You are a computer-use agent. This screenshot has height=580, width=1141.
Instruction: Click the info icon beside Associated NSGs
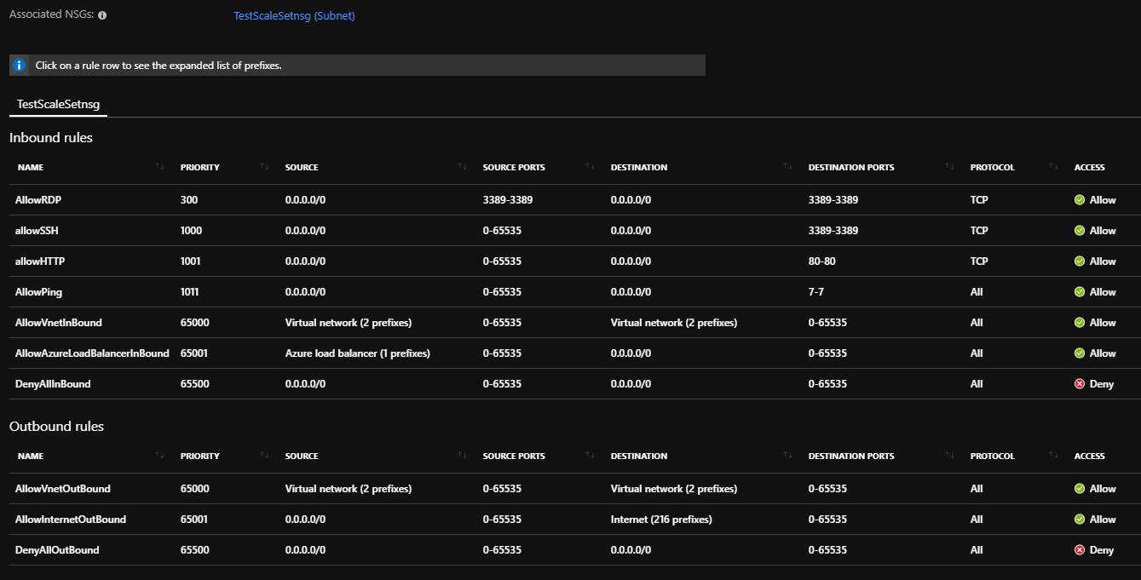[x=102, y=16]
